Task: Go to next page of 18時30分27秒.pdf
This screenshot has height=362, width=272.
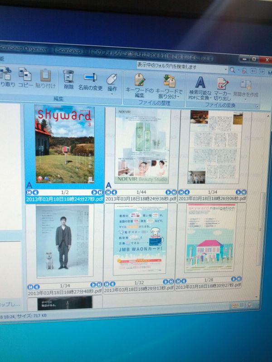Action: 233,279
